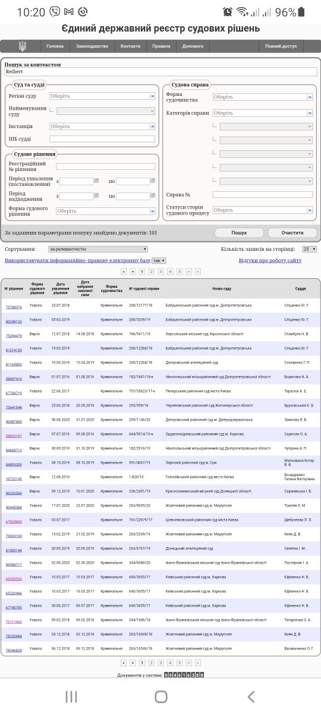Focus the 'Справа №' input field
The width and height of the screenshot is (321, 715).
pyautogui.click(x=263, y=194)
